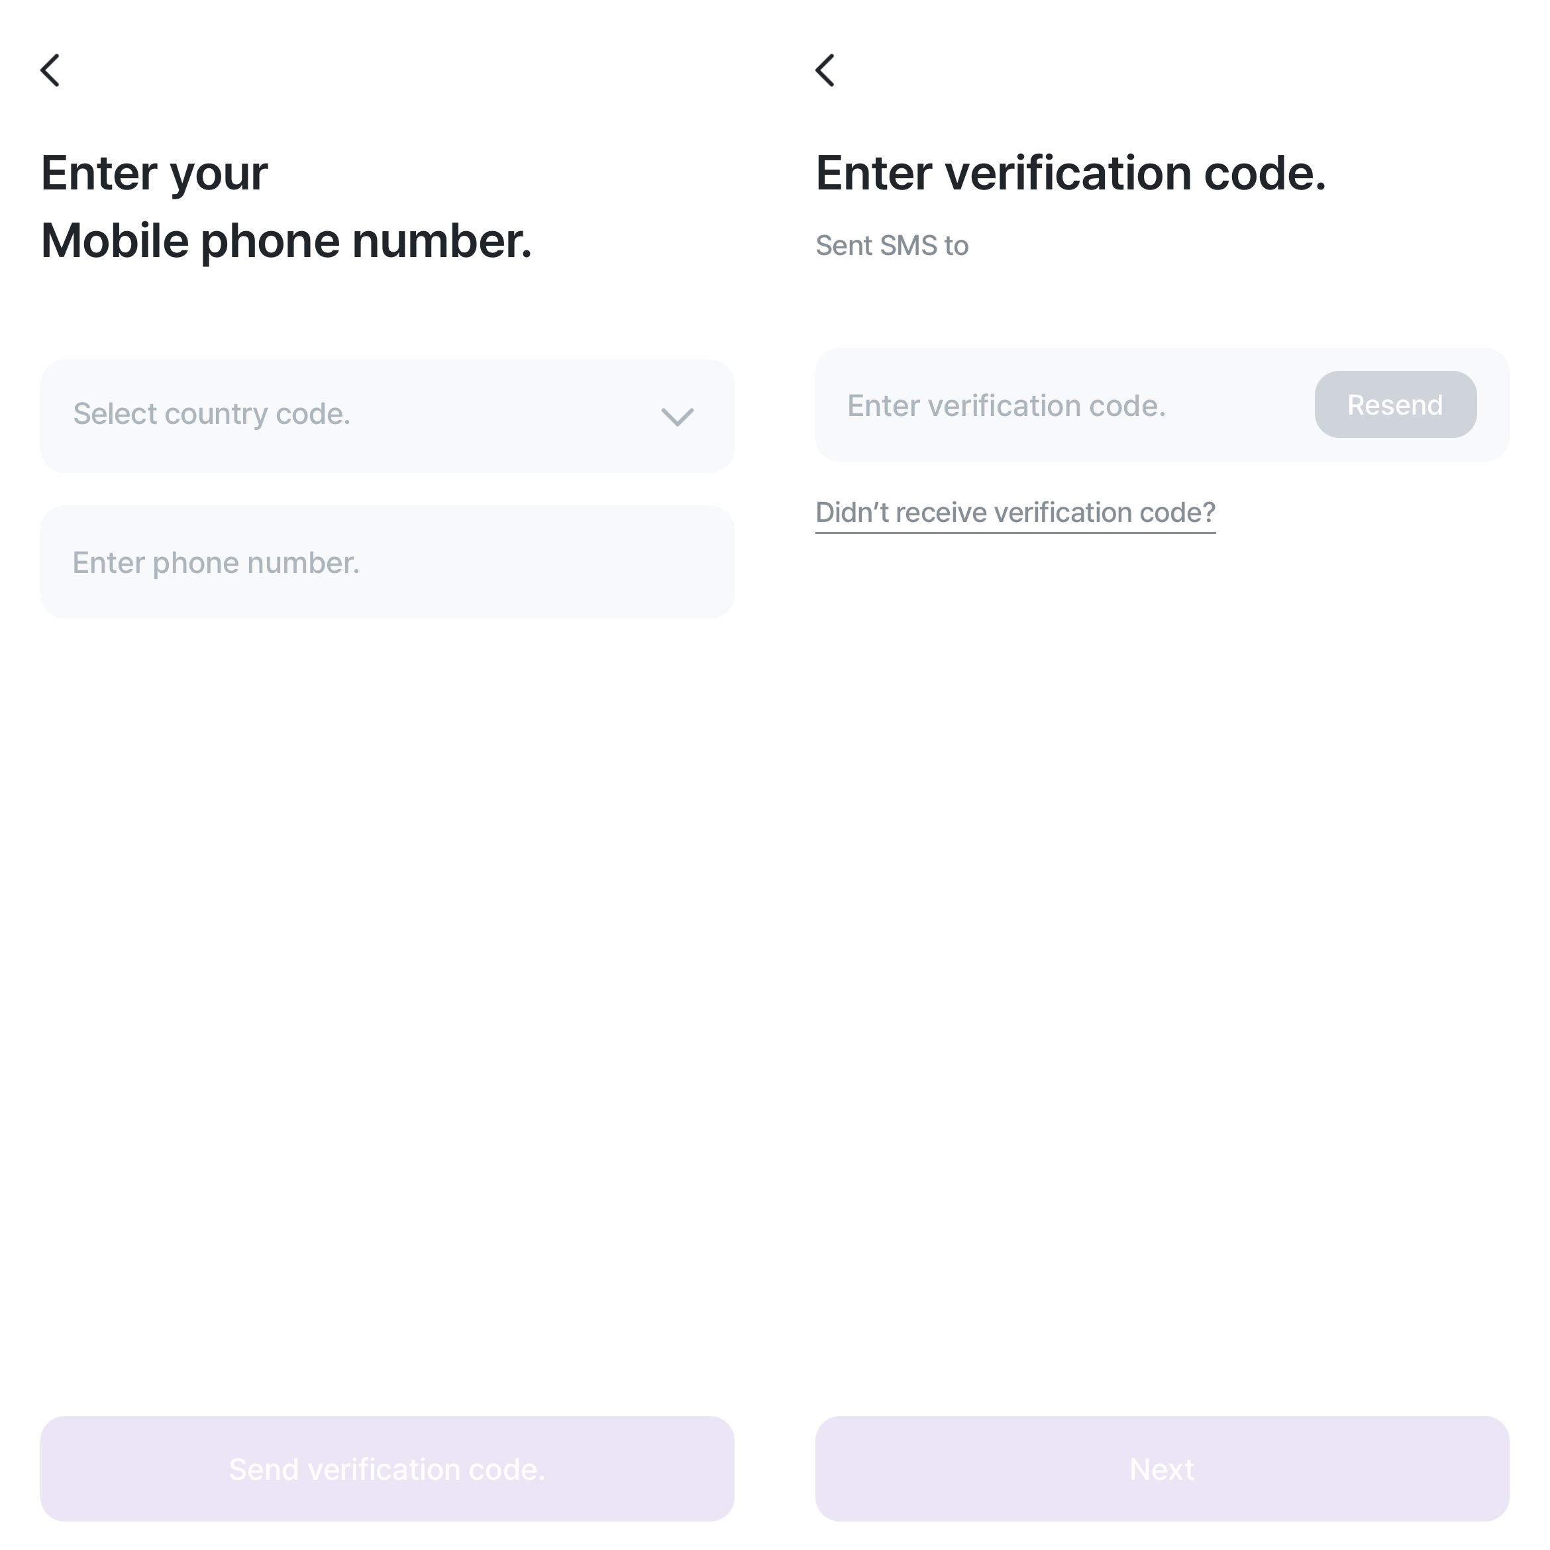This screenshot has height=1550, width=1550.
Task: Return to previous step from SMS code page
Action: 825,71
